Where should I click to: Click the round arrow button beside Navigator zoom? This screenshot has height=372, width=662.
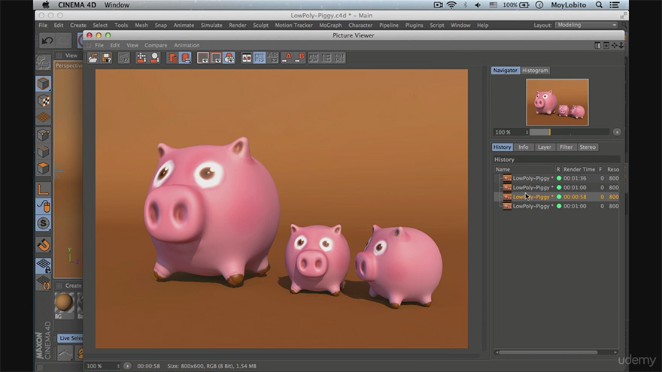point(617,132)
